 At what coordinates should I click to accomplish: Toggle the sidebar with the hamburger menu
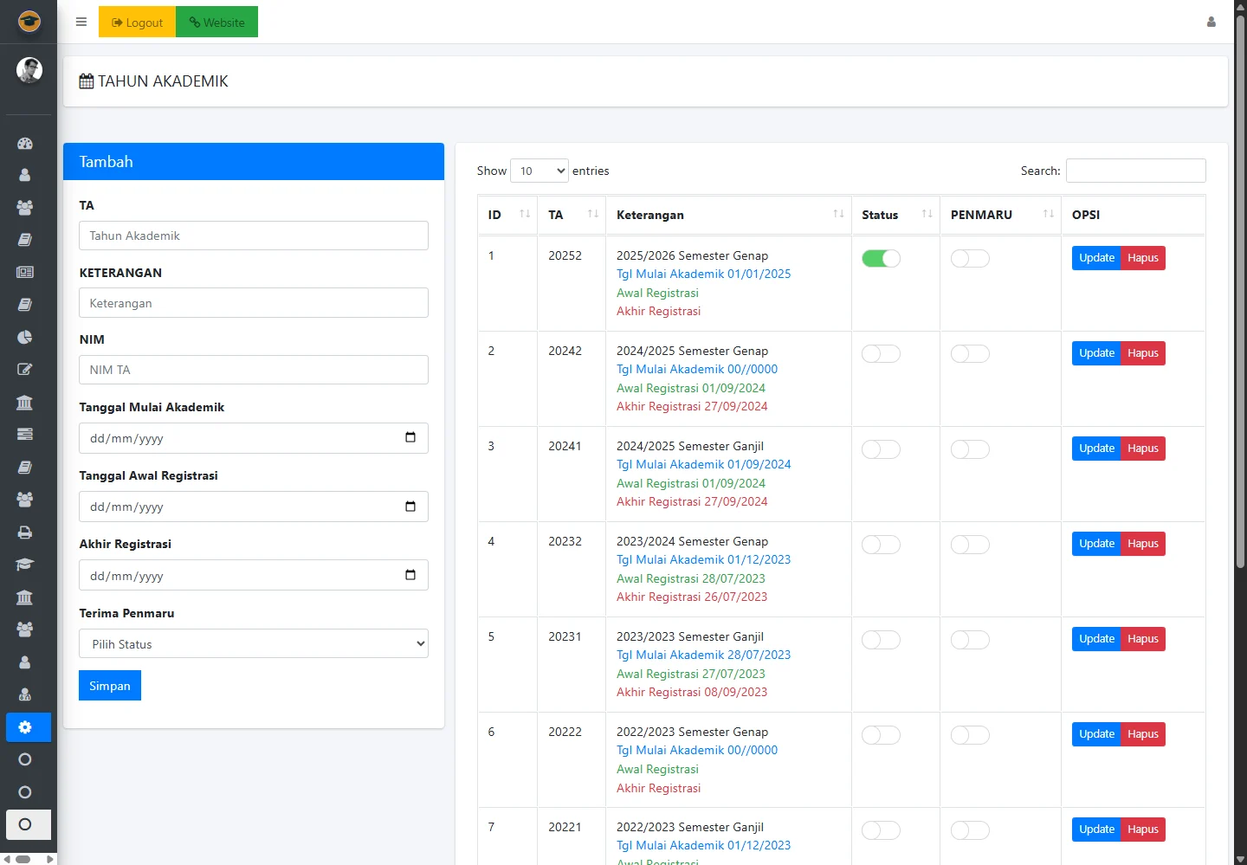[x=81, y=23]
